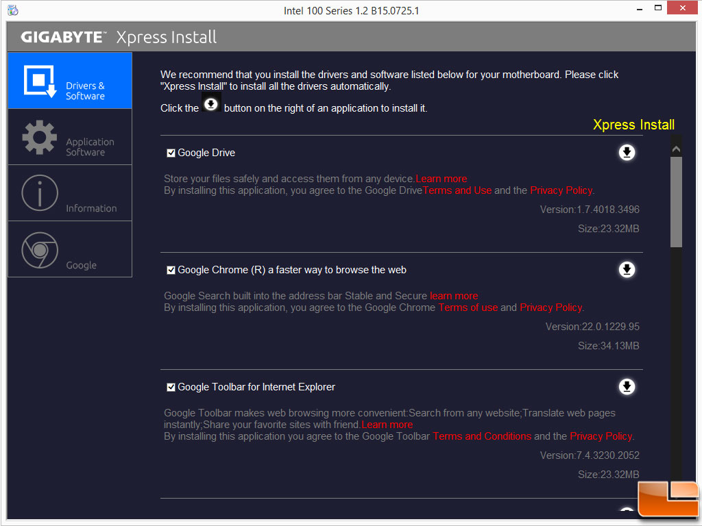Viewport: 702px width, 526px height.
Task: Uncheck the Google Chrome checkbox
Action: tap(171, 270)
